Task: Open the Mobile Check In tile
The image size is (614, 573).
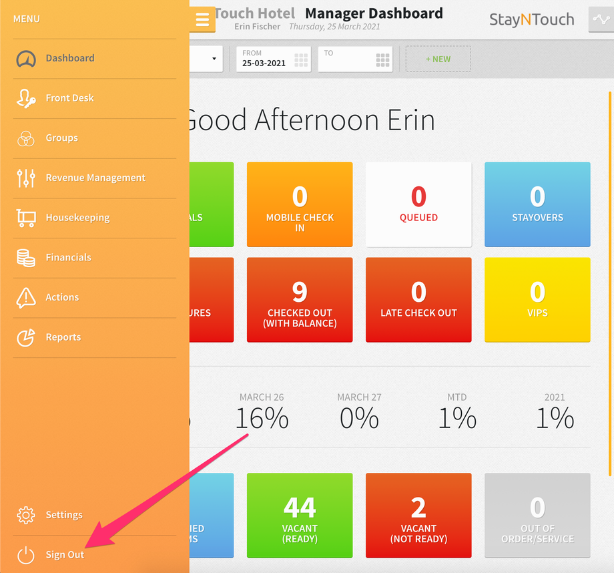Action: (300, 204)
